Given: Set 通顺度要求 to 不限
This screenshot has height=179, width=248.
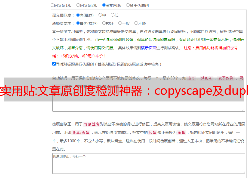Looking at the screenshot, I should click(x=136, y=23).
